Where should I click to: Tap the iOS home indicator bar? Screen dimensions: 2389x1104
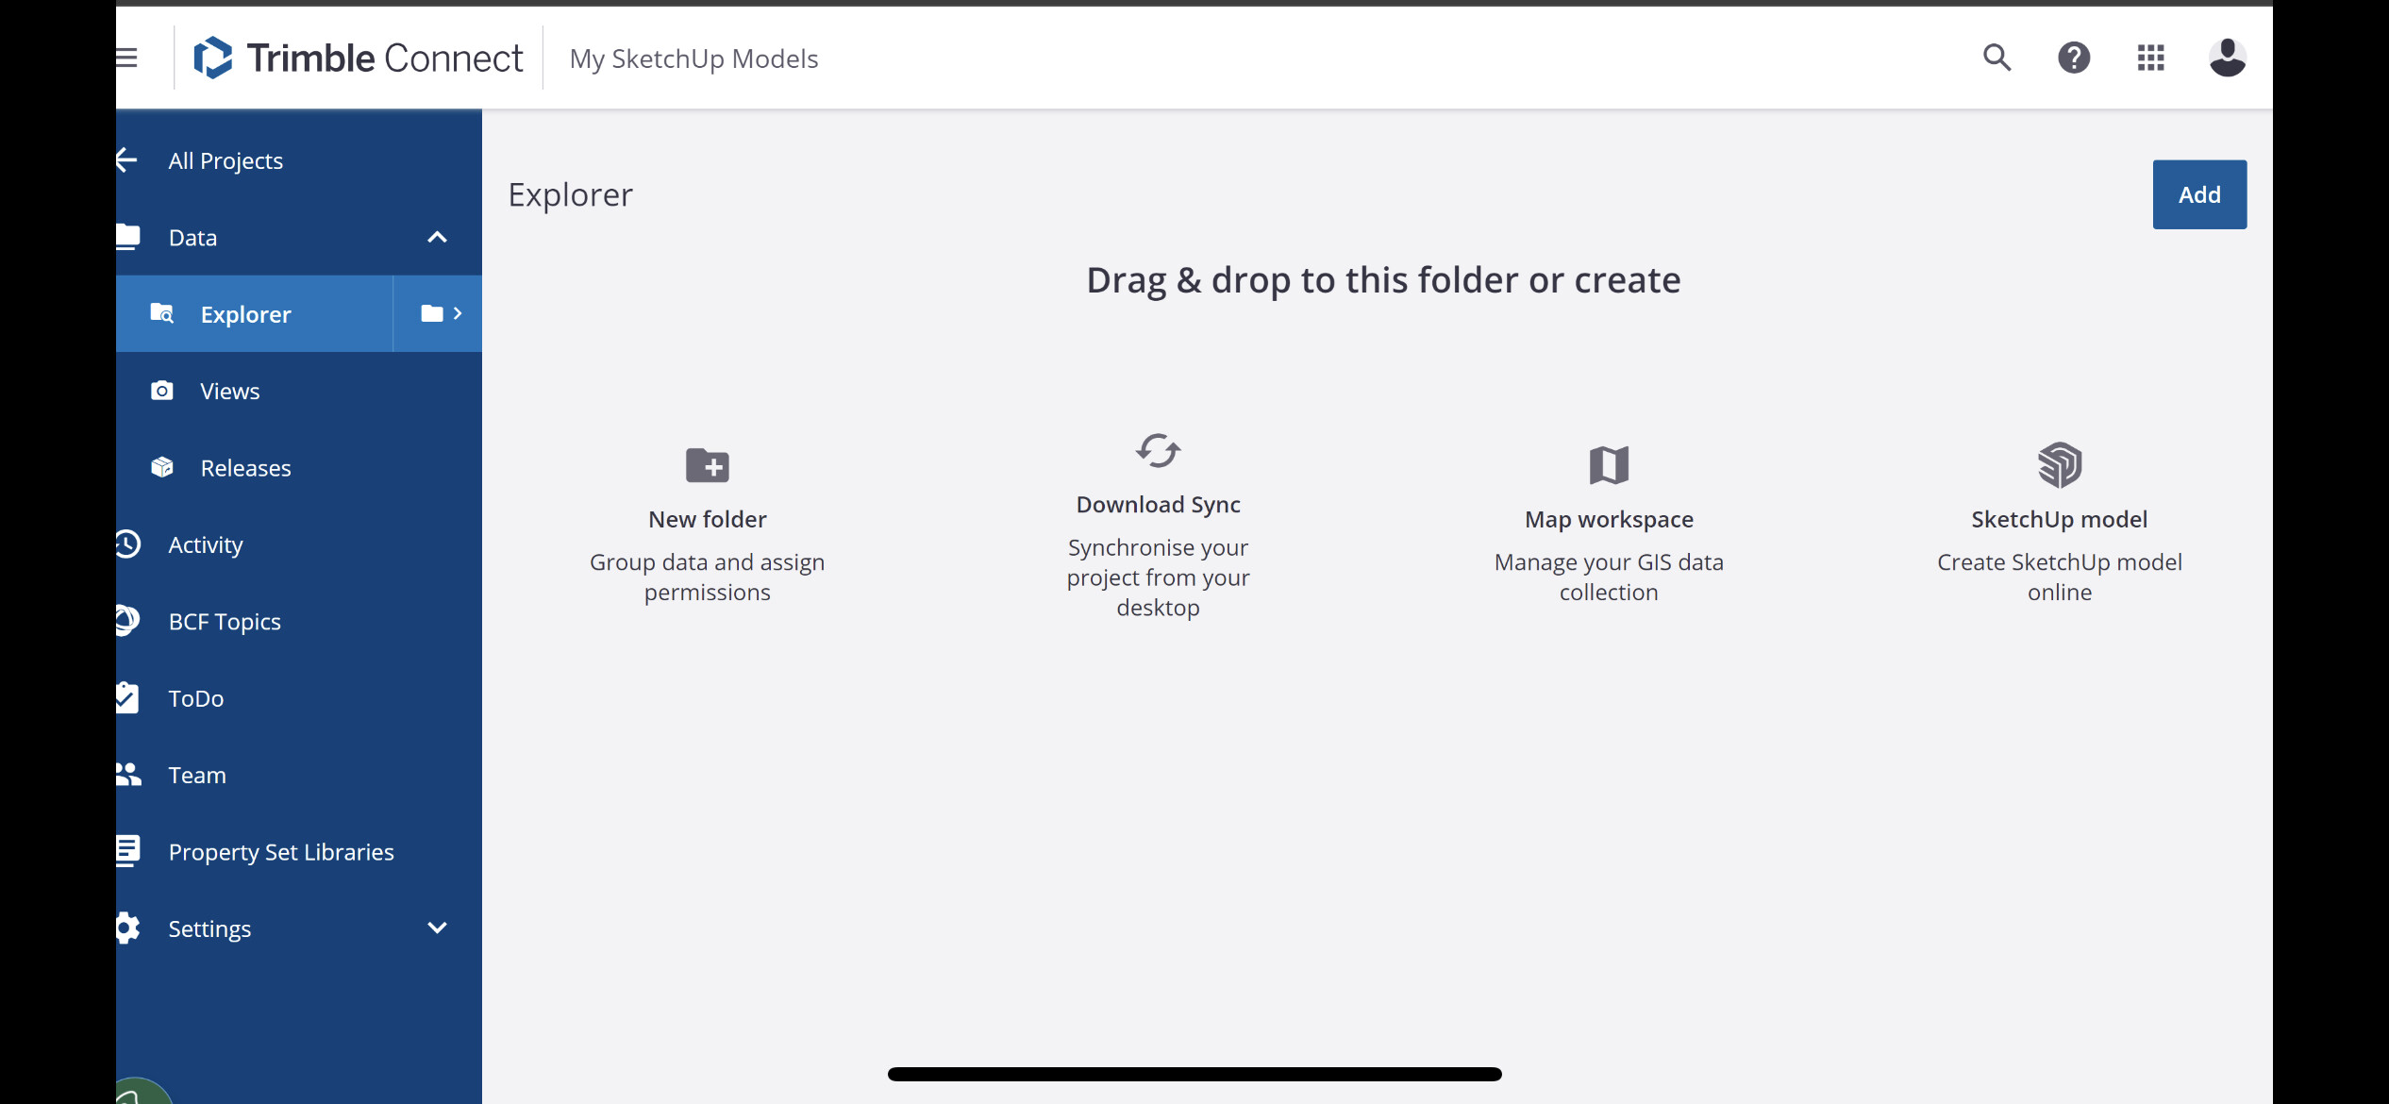[x=1194, y=1074]
